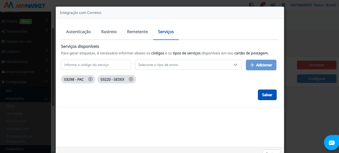Click the 03298 - PAC chip label
Screen dimensions: 339x153
tap(74, 79)
